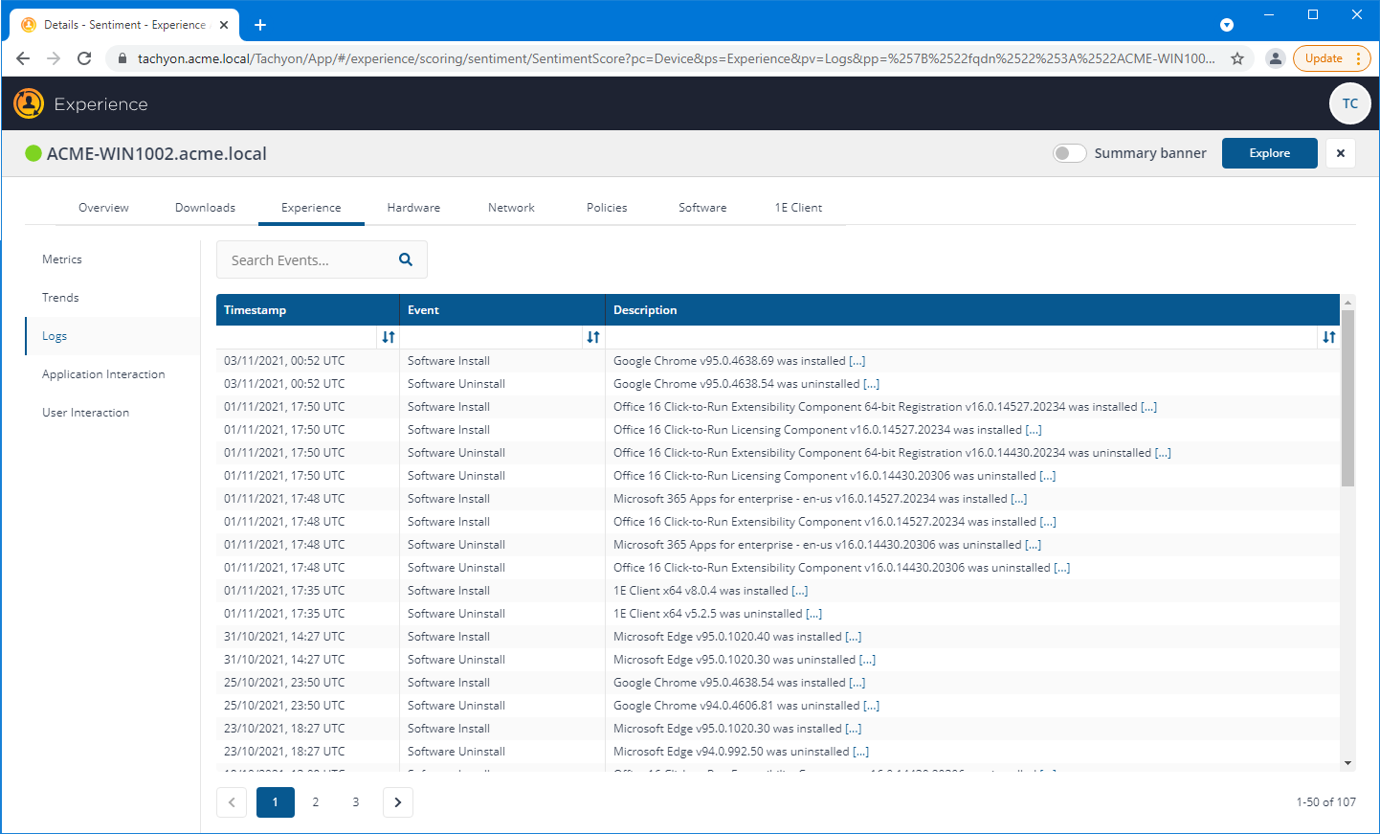Open the Policies tab
The height and width of the screenshot is (834, 1380).
[x=607, y=208]
